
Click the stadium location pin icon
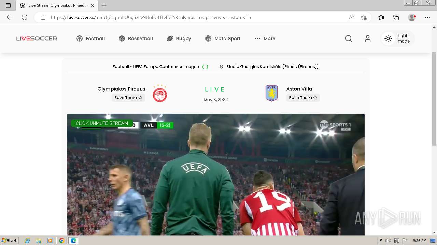222,67
